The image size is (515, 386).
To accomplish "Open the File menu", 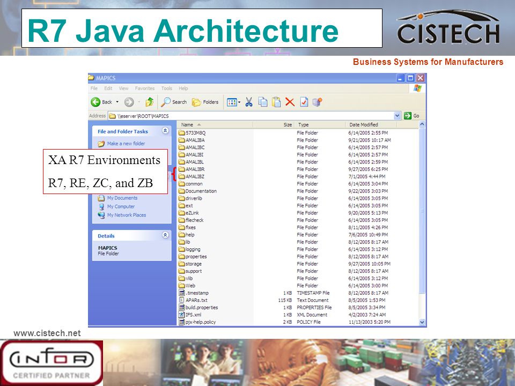I will point(94,88).
